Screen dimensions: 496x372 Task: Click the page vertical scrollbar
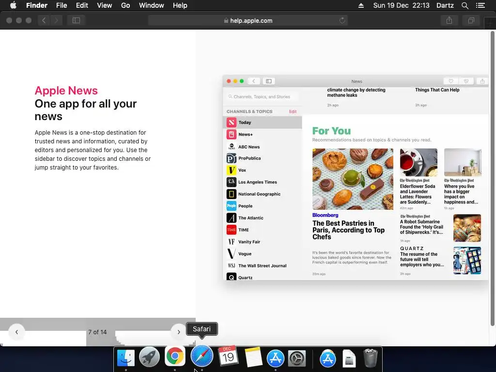pyautogui.click(x=492, y=179)
